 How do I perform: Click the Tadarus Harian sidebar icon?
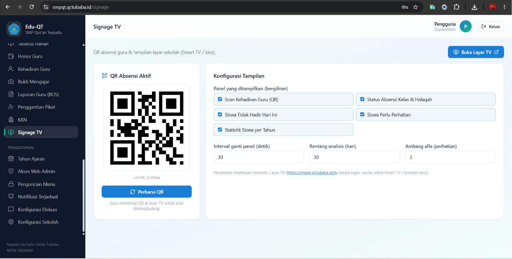[11, 44]
